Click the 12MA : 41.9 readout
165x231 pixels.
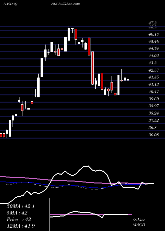(x=20, y=226)
